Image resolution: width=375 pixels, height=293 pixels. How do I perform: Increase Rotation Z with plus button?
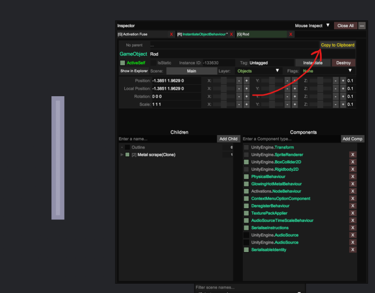coord(343,97)
